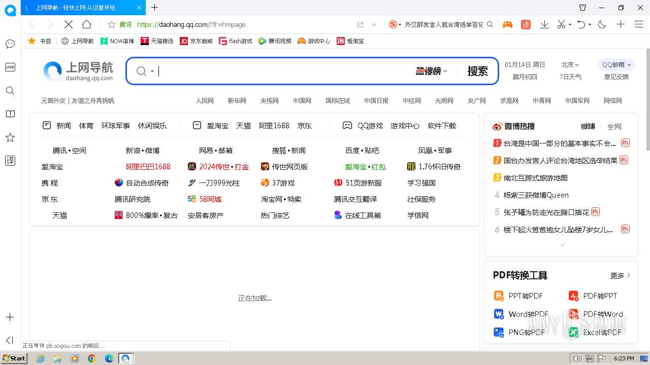Open the game controller toolbar icon

[x=507, y=24]
